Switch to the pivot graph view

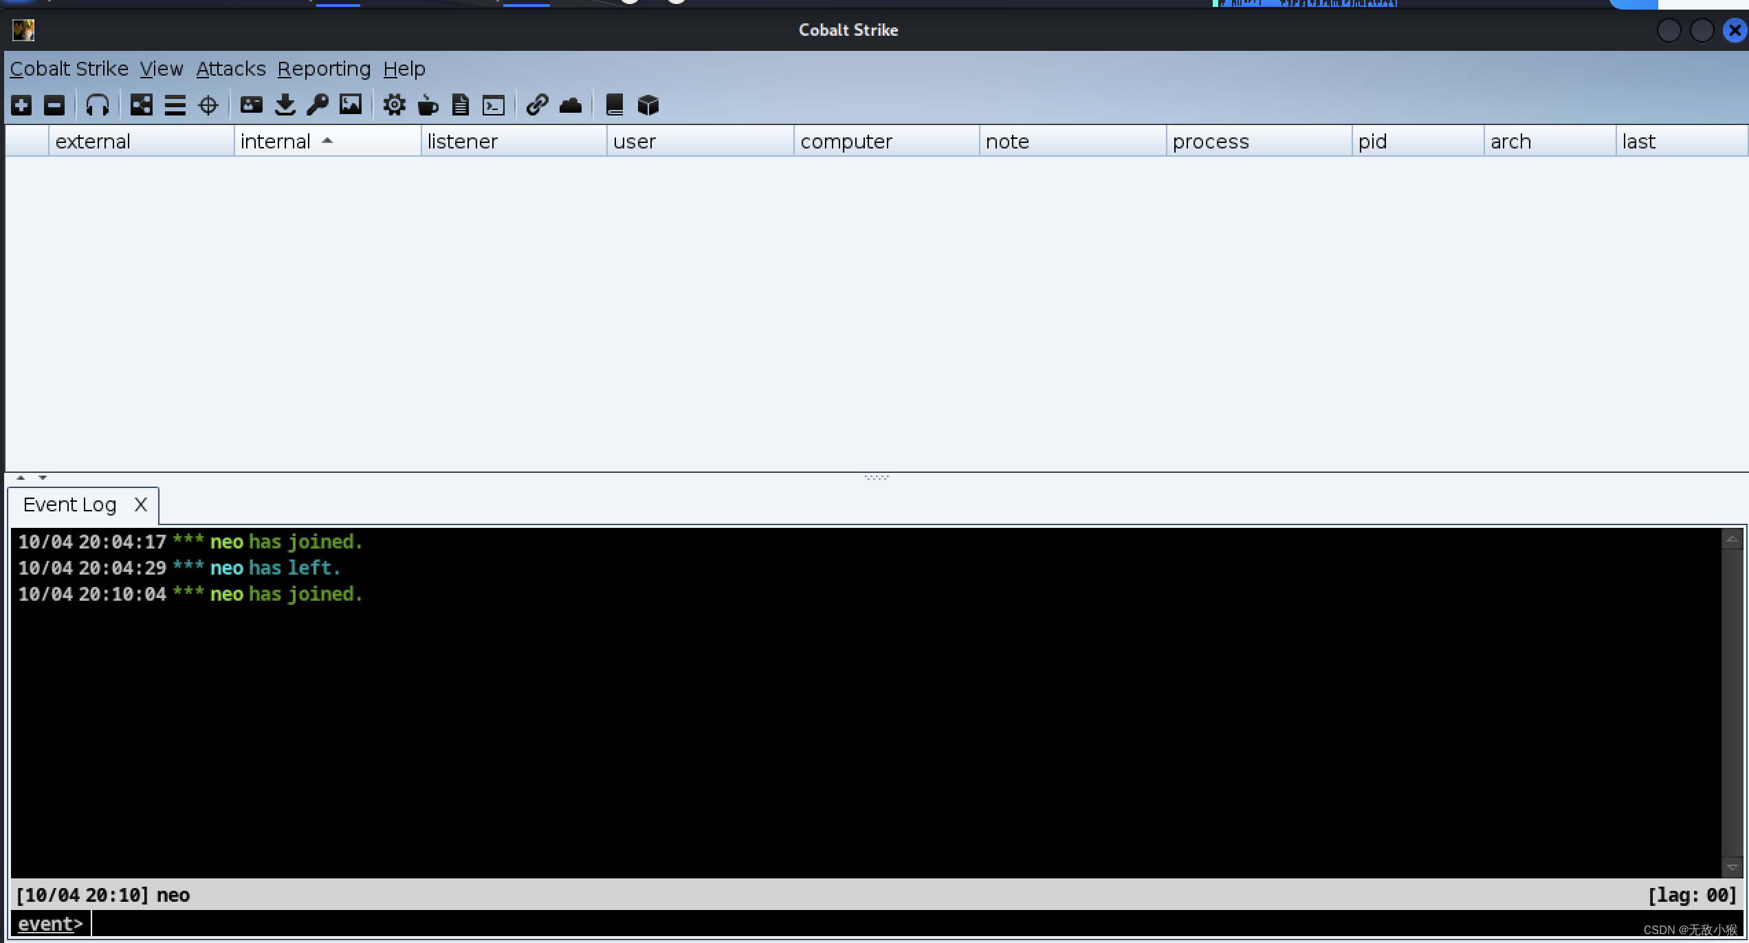142,104
